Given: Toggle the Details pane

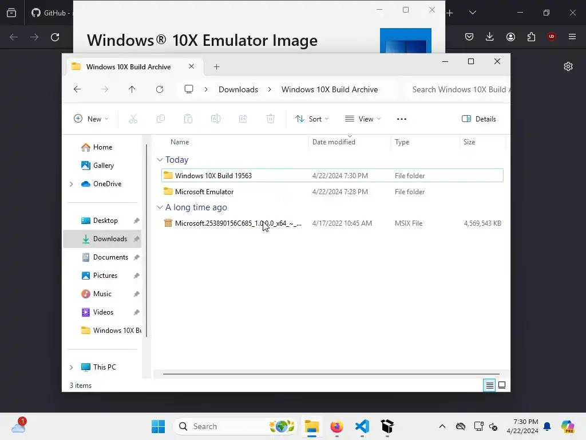Looking at the screenshot, I should (479, 119).
